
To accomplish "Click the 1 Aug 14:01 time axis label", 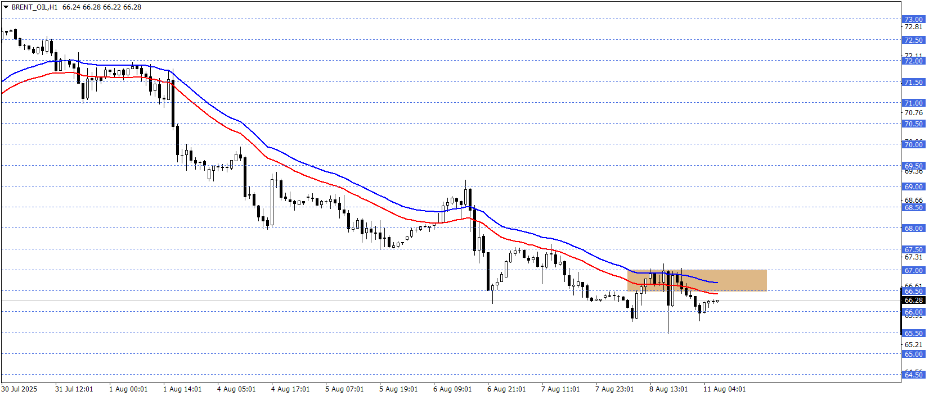I will click(182, 389).
